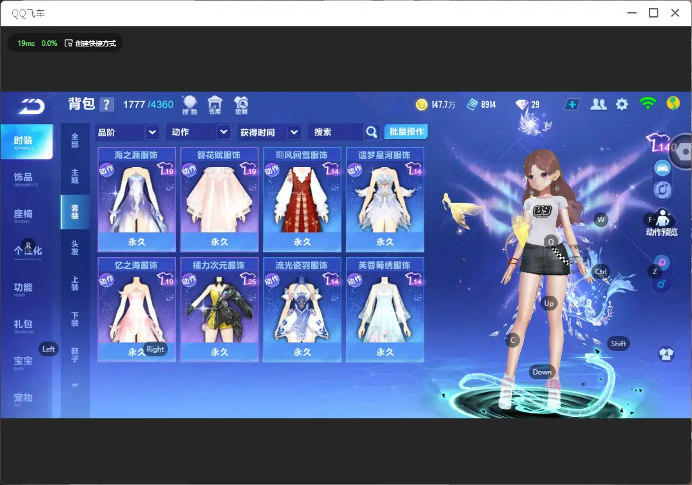
Task: Maximize the QQ飞车 window
Action: (x=654, y=13)
